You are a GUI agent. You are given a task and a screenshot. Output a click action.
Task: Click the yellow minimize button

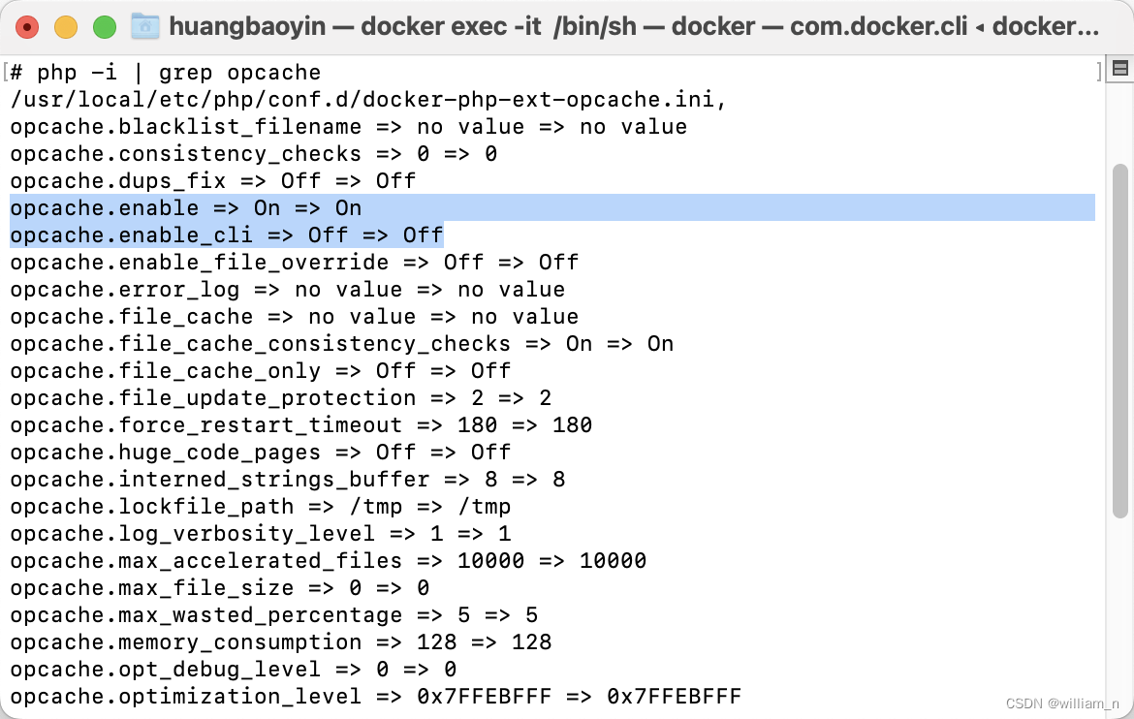point(65,27)
